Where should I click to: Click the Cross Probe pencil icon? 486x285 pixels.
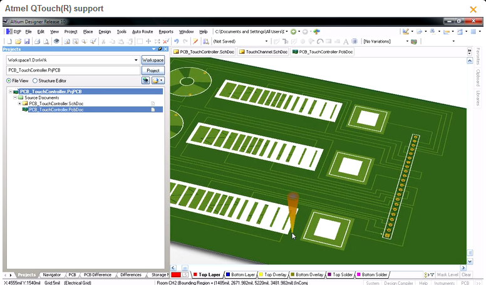coord(195,41)
